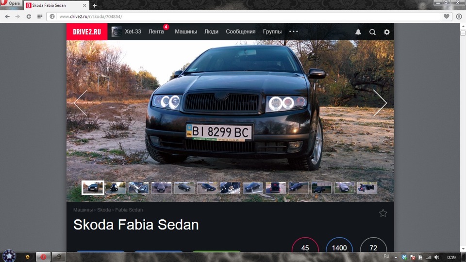This screenshot has width=466, height=262.
Task: Open the Группы section
Action: tap(272, 32)
